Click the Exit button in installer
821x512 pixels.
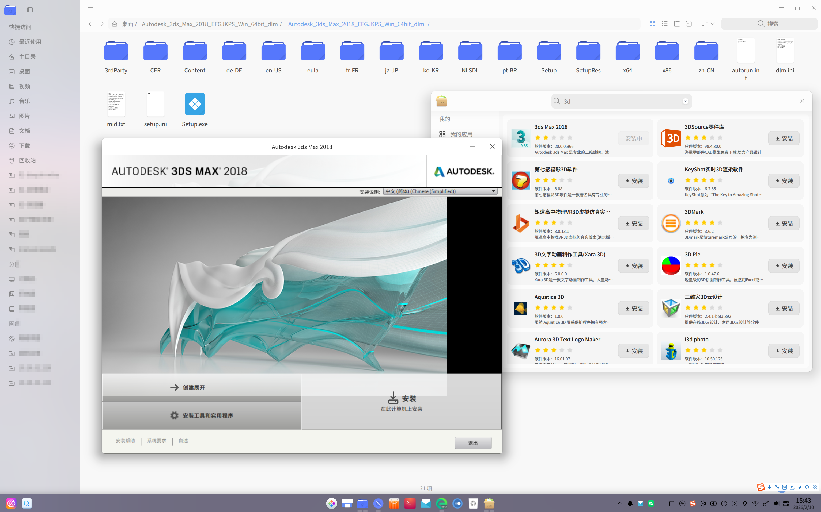(x=472, y=443)
